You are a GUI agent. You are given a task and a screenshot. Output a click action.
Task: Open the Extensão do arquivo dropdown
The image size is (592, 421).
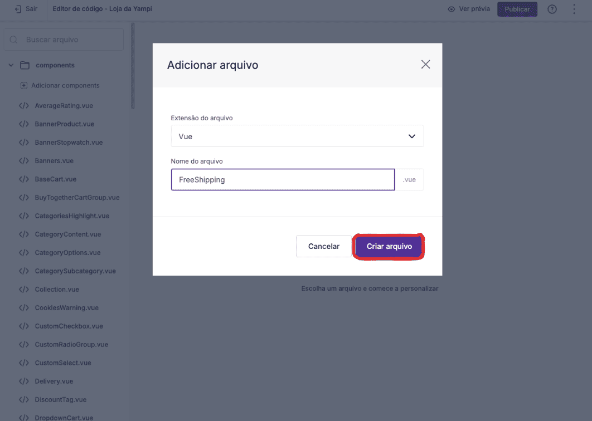pos(297,136)
